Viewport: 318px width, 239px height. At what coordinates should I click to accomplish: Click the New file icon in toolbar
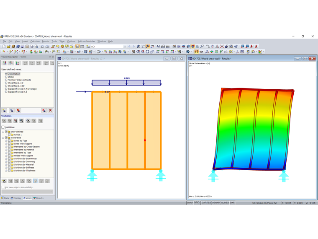[4, 47]
